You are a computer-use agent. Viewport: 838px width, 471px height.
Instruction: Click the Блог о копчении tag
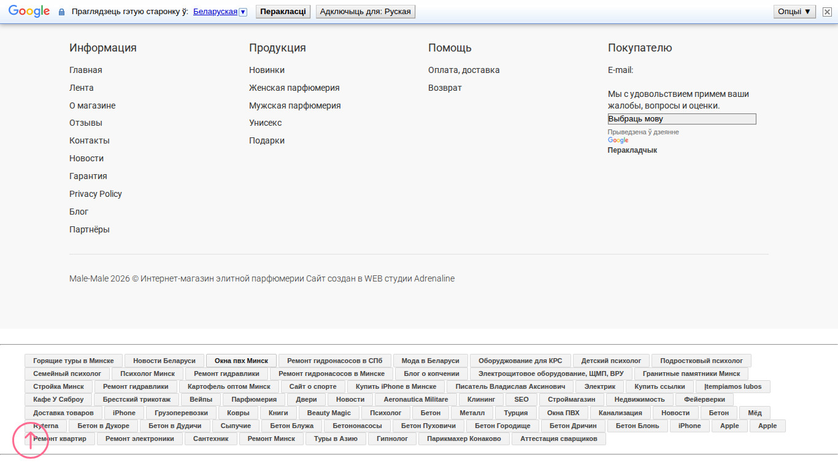[431, 373]
